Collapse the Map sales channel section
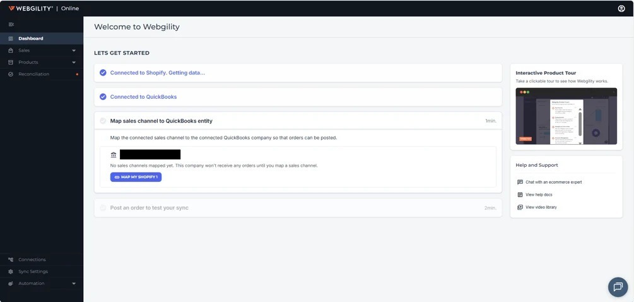Screen dimensions: 634x302 tap(298, 121)
